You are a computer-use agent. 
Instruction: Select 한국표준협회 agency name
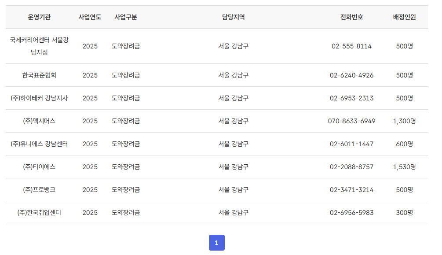tap(39, 75)
